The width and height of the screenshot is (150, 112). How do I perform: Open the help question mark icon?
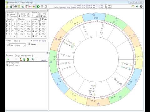137,7
